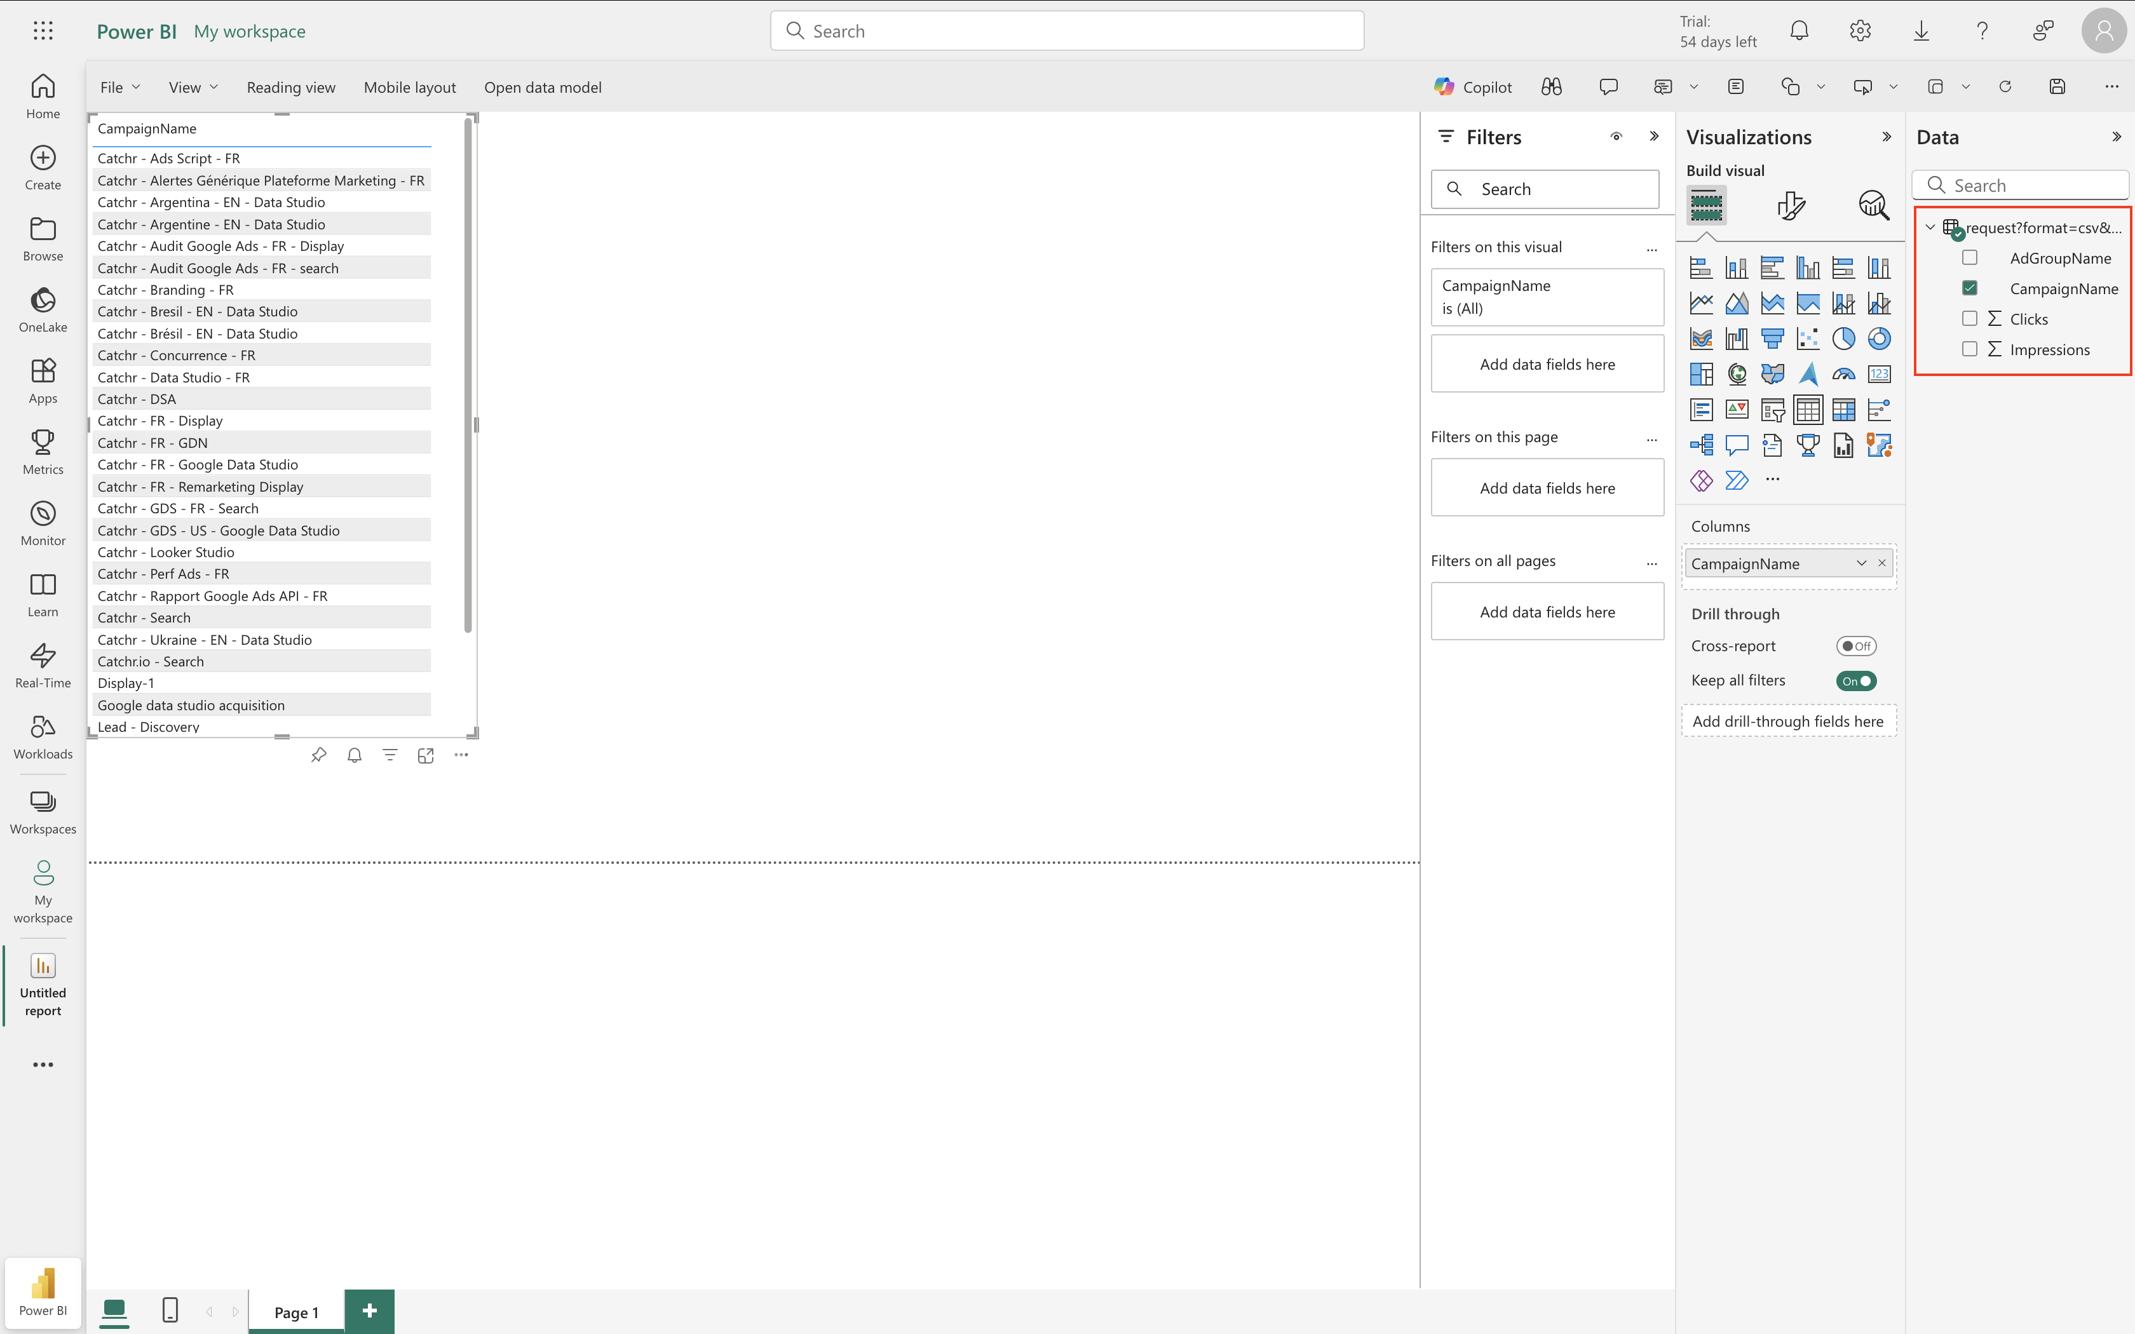Open the app launcher waffle icon
Screen dimensions: 2135x1334
pos(43,31)
